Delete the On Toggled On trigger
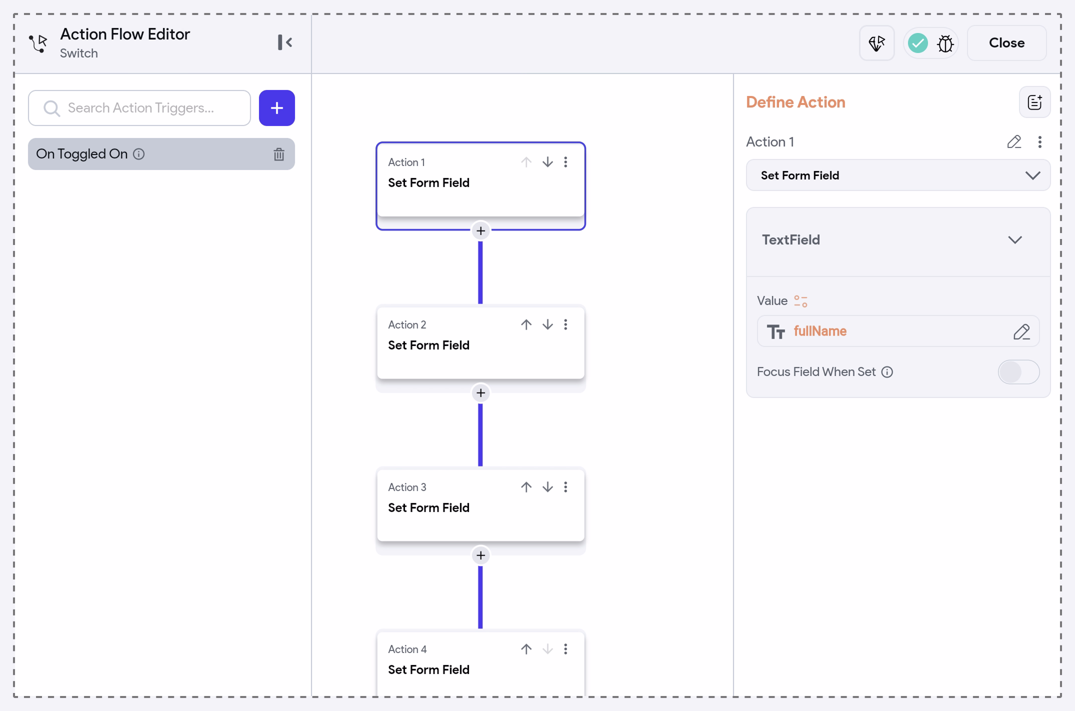This screenshot has width=1075, height=711. (278, 154)
